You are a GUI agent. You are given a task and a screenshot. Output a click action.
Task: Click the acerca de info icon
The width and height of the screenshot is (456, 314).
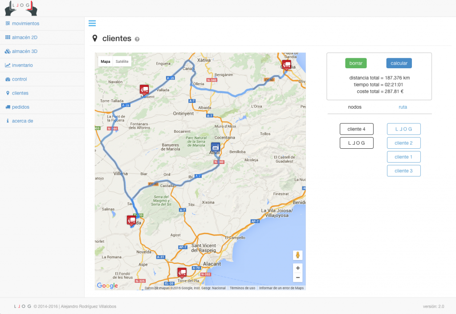[8, 121]
